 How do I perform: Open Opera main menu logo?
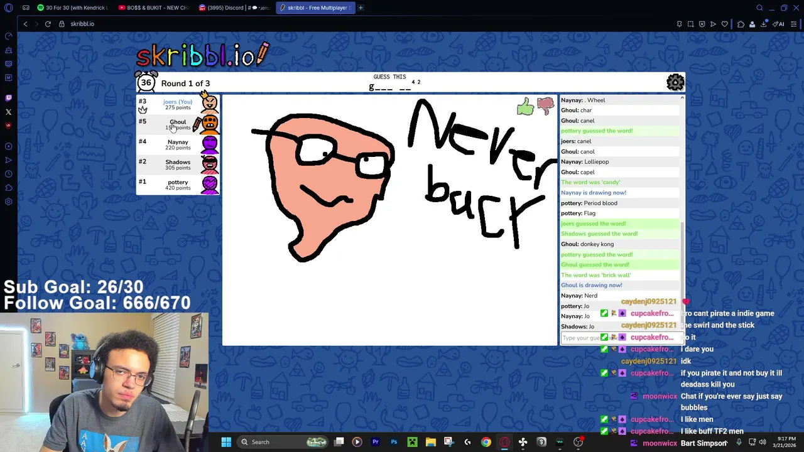pyautogui.click(x=9, y=8)
